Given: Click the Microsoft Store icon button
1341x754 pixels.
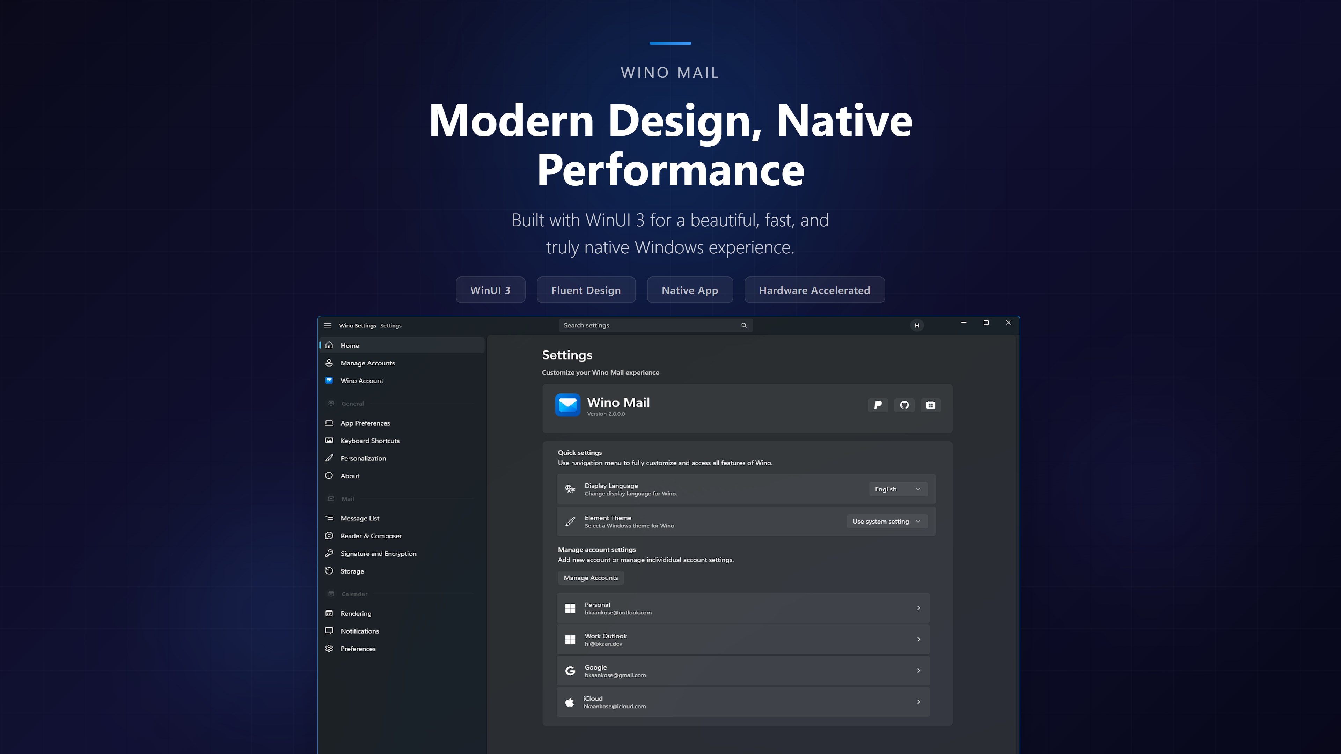Looking at the screenshot, I should pyautogui.click(x=930, y=405).
